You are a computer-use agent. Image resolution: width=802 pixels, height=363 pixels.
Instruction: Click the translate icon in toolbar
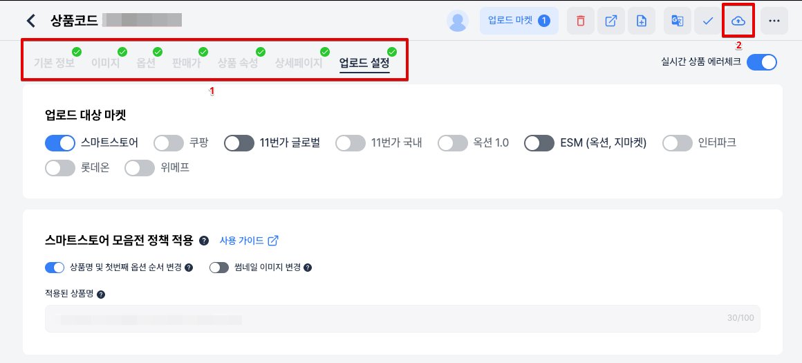tap(677, 21)
